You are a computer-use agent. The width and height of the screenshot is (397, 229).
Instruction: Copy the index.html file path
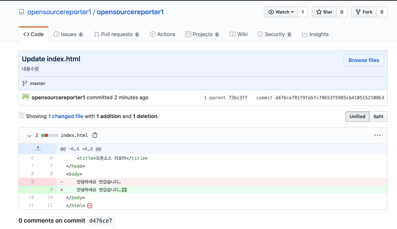point(95,135)
